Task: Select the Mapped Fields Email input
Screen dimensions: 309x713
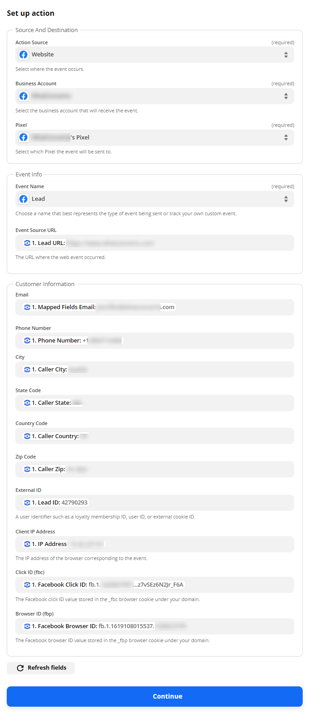Action: (154, 307)
